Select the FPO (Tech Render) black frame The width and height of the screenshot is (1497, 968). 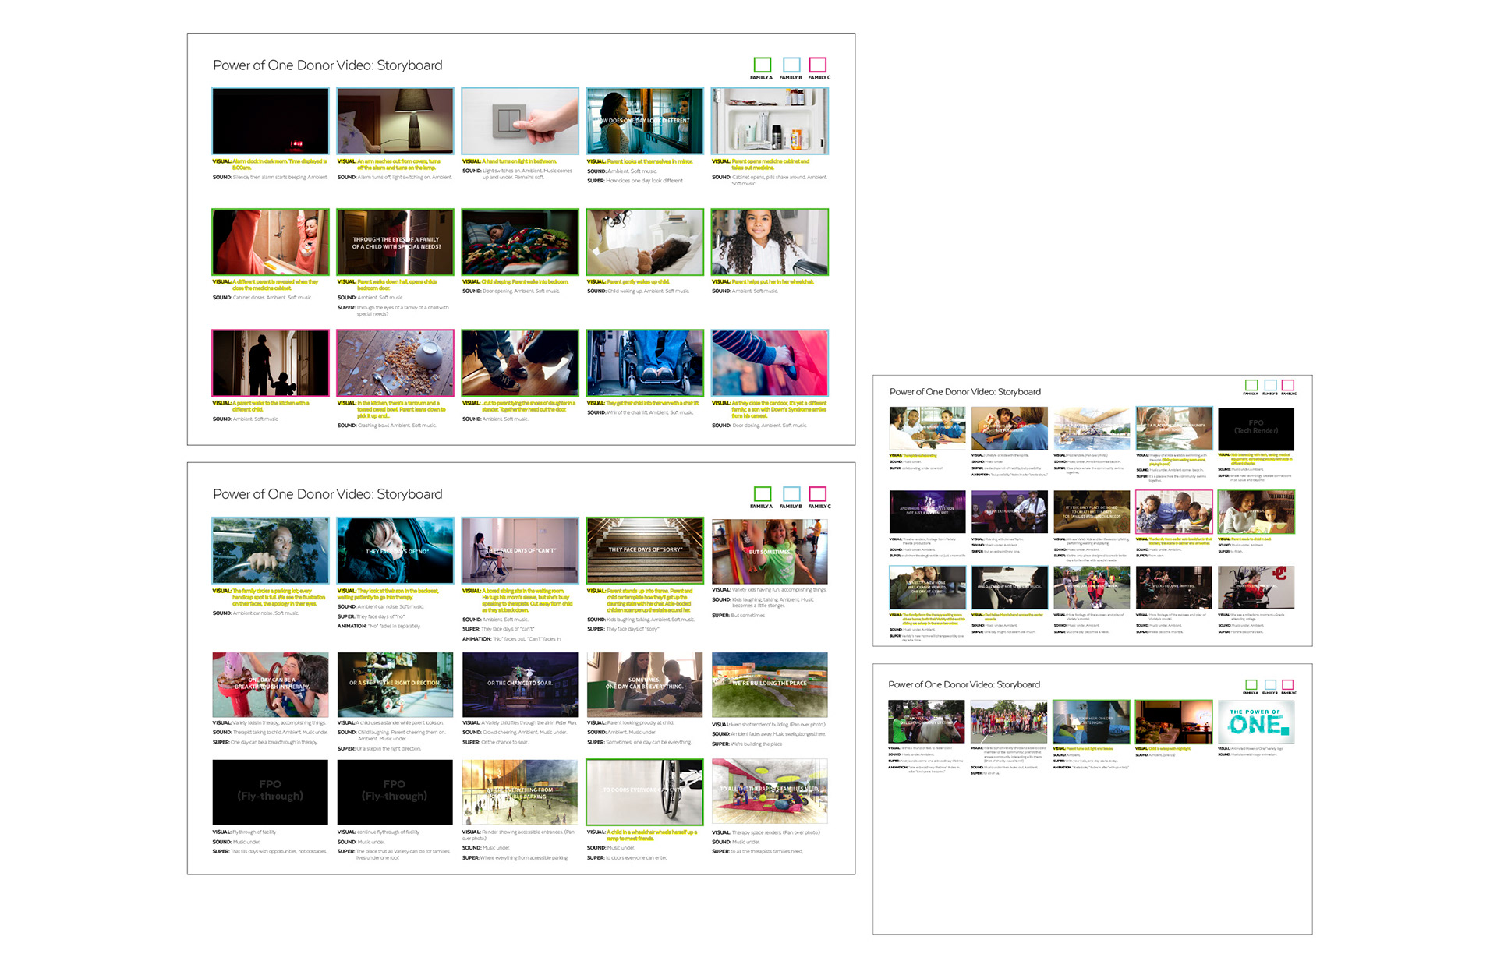tap(1256, 429)
